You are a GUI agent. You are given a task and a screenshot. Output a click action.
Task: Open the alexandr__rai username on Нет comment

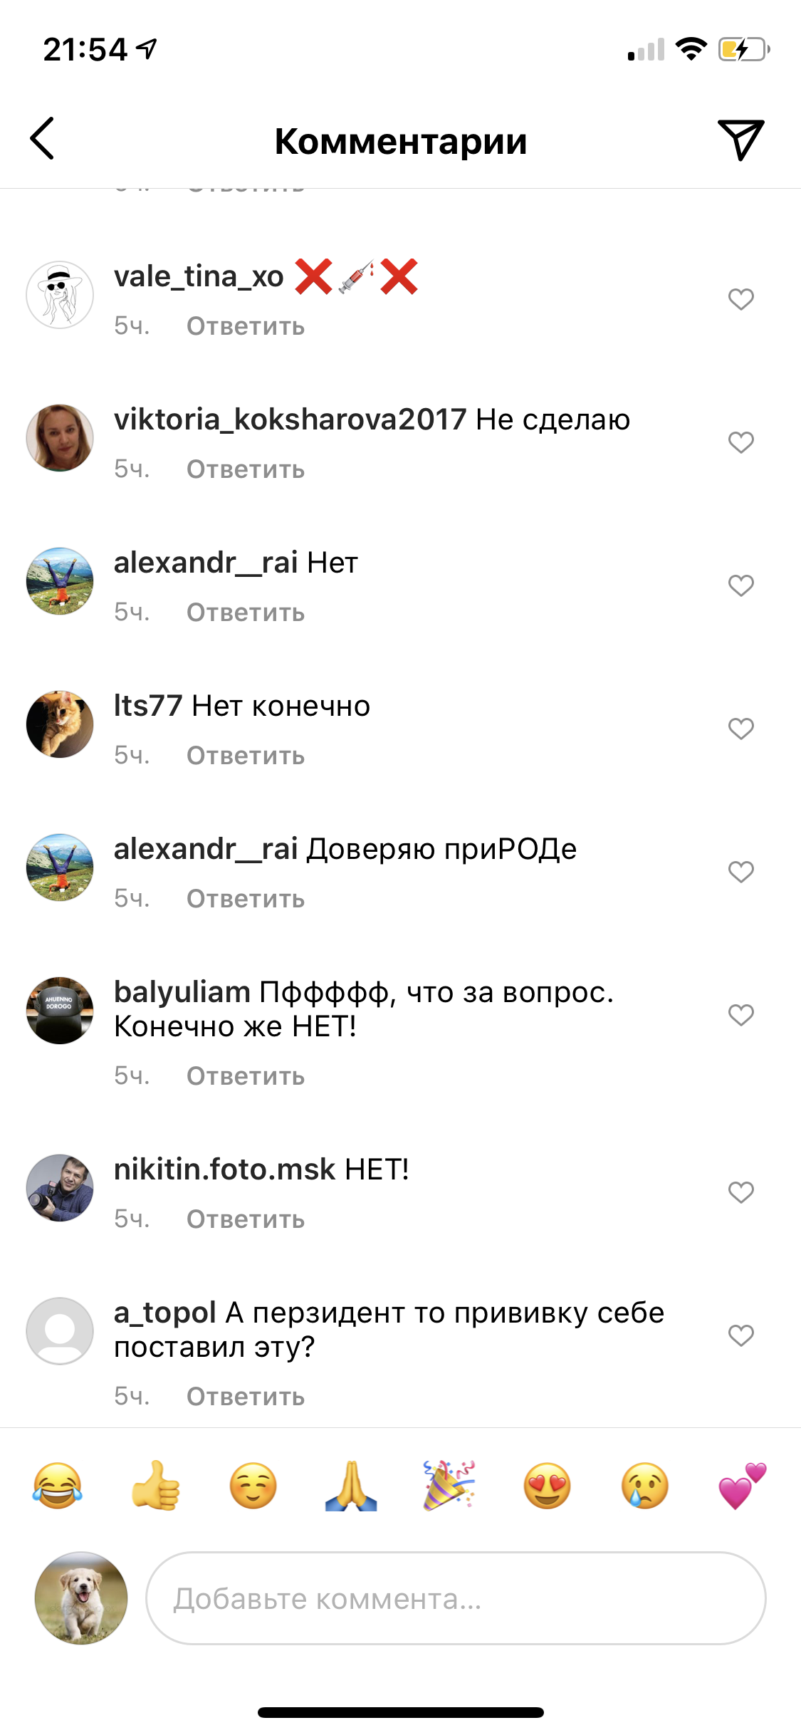[x=206, y=563]
